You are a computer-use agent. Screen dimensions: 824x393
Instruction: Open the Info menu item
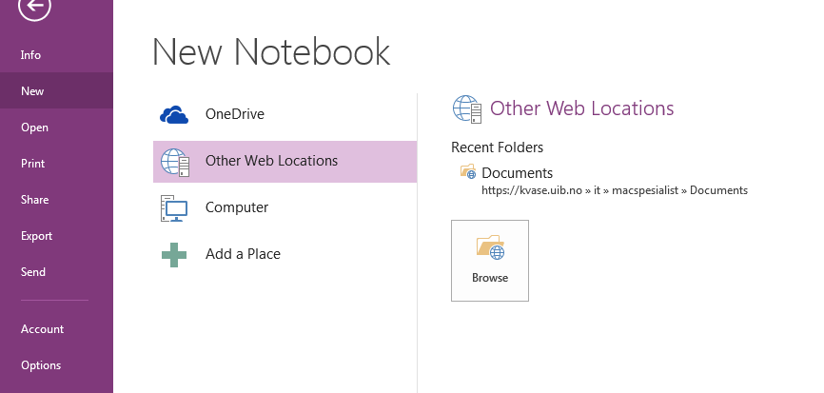[x=31, y=55]
